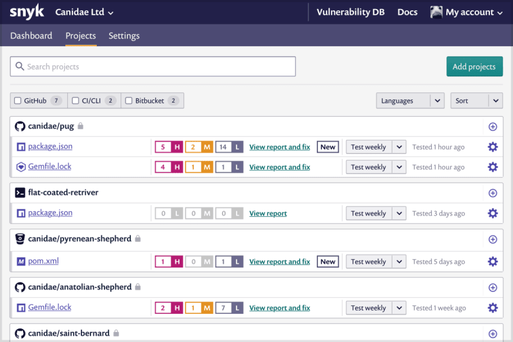Click the plus icon for canidae/pug
Screen dimensions: 513x342
click(x=492, y=126)
